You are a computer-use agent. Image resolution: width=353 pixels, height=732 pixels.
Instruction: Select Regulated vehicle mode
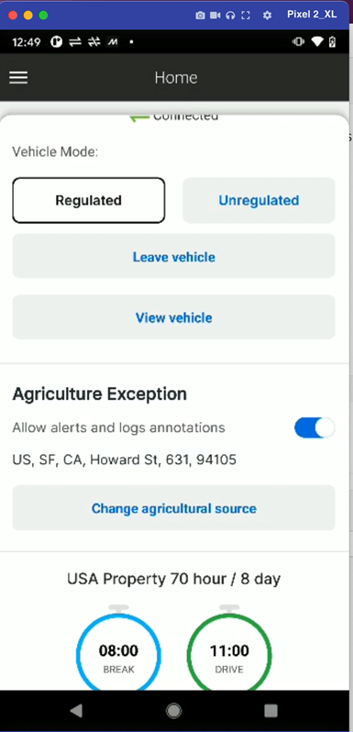coord(89,200)
